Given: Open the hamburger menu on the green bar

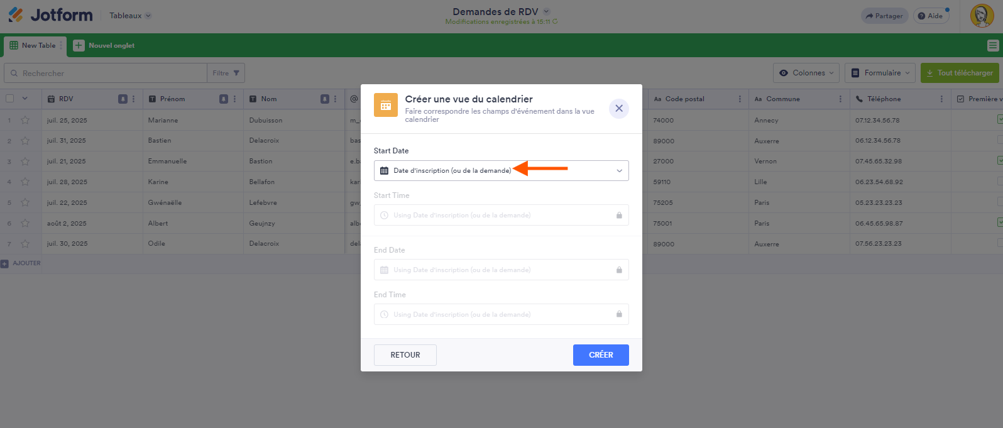Looking at the screenshot, I should click(993, 45).
